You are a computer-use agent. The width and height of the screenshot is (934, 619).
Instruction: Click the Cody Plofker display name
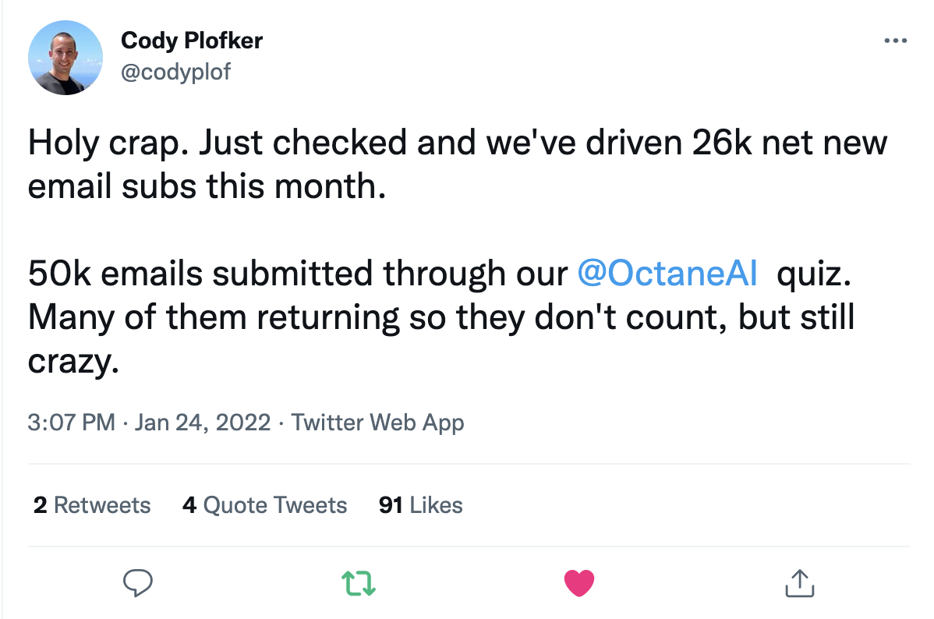(192, 41)
